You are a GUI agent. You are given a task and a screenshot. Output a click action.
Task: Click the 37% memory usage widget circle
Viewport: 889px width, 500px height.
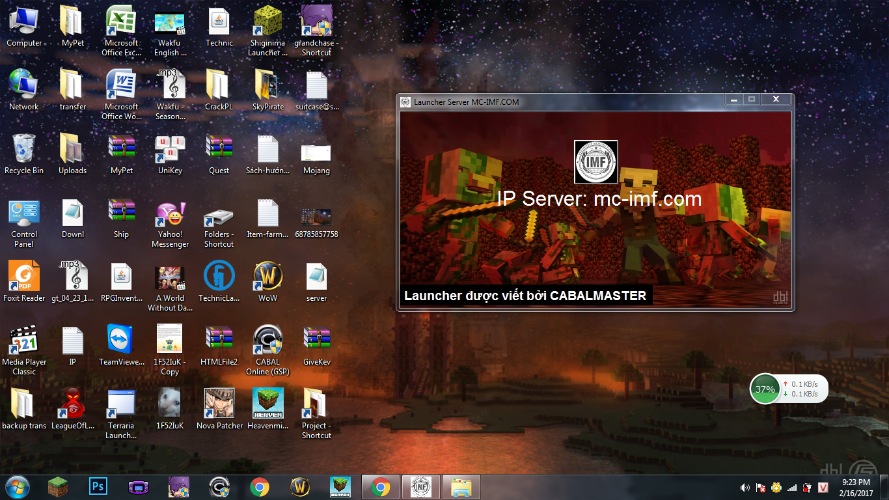[x=765, y=389]
